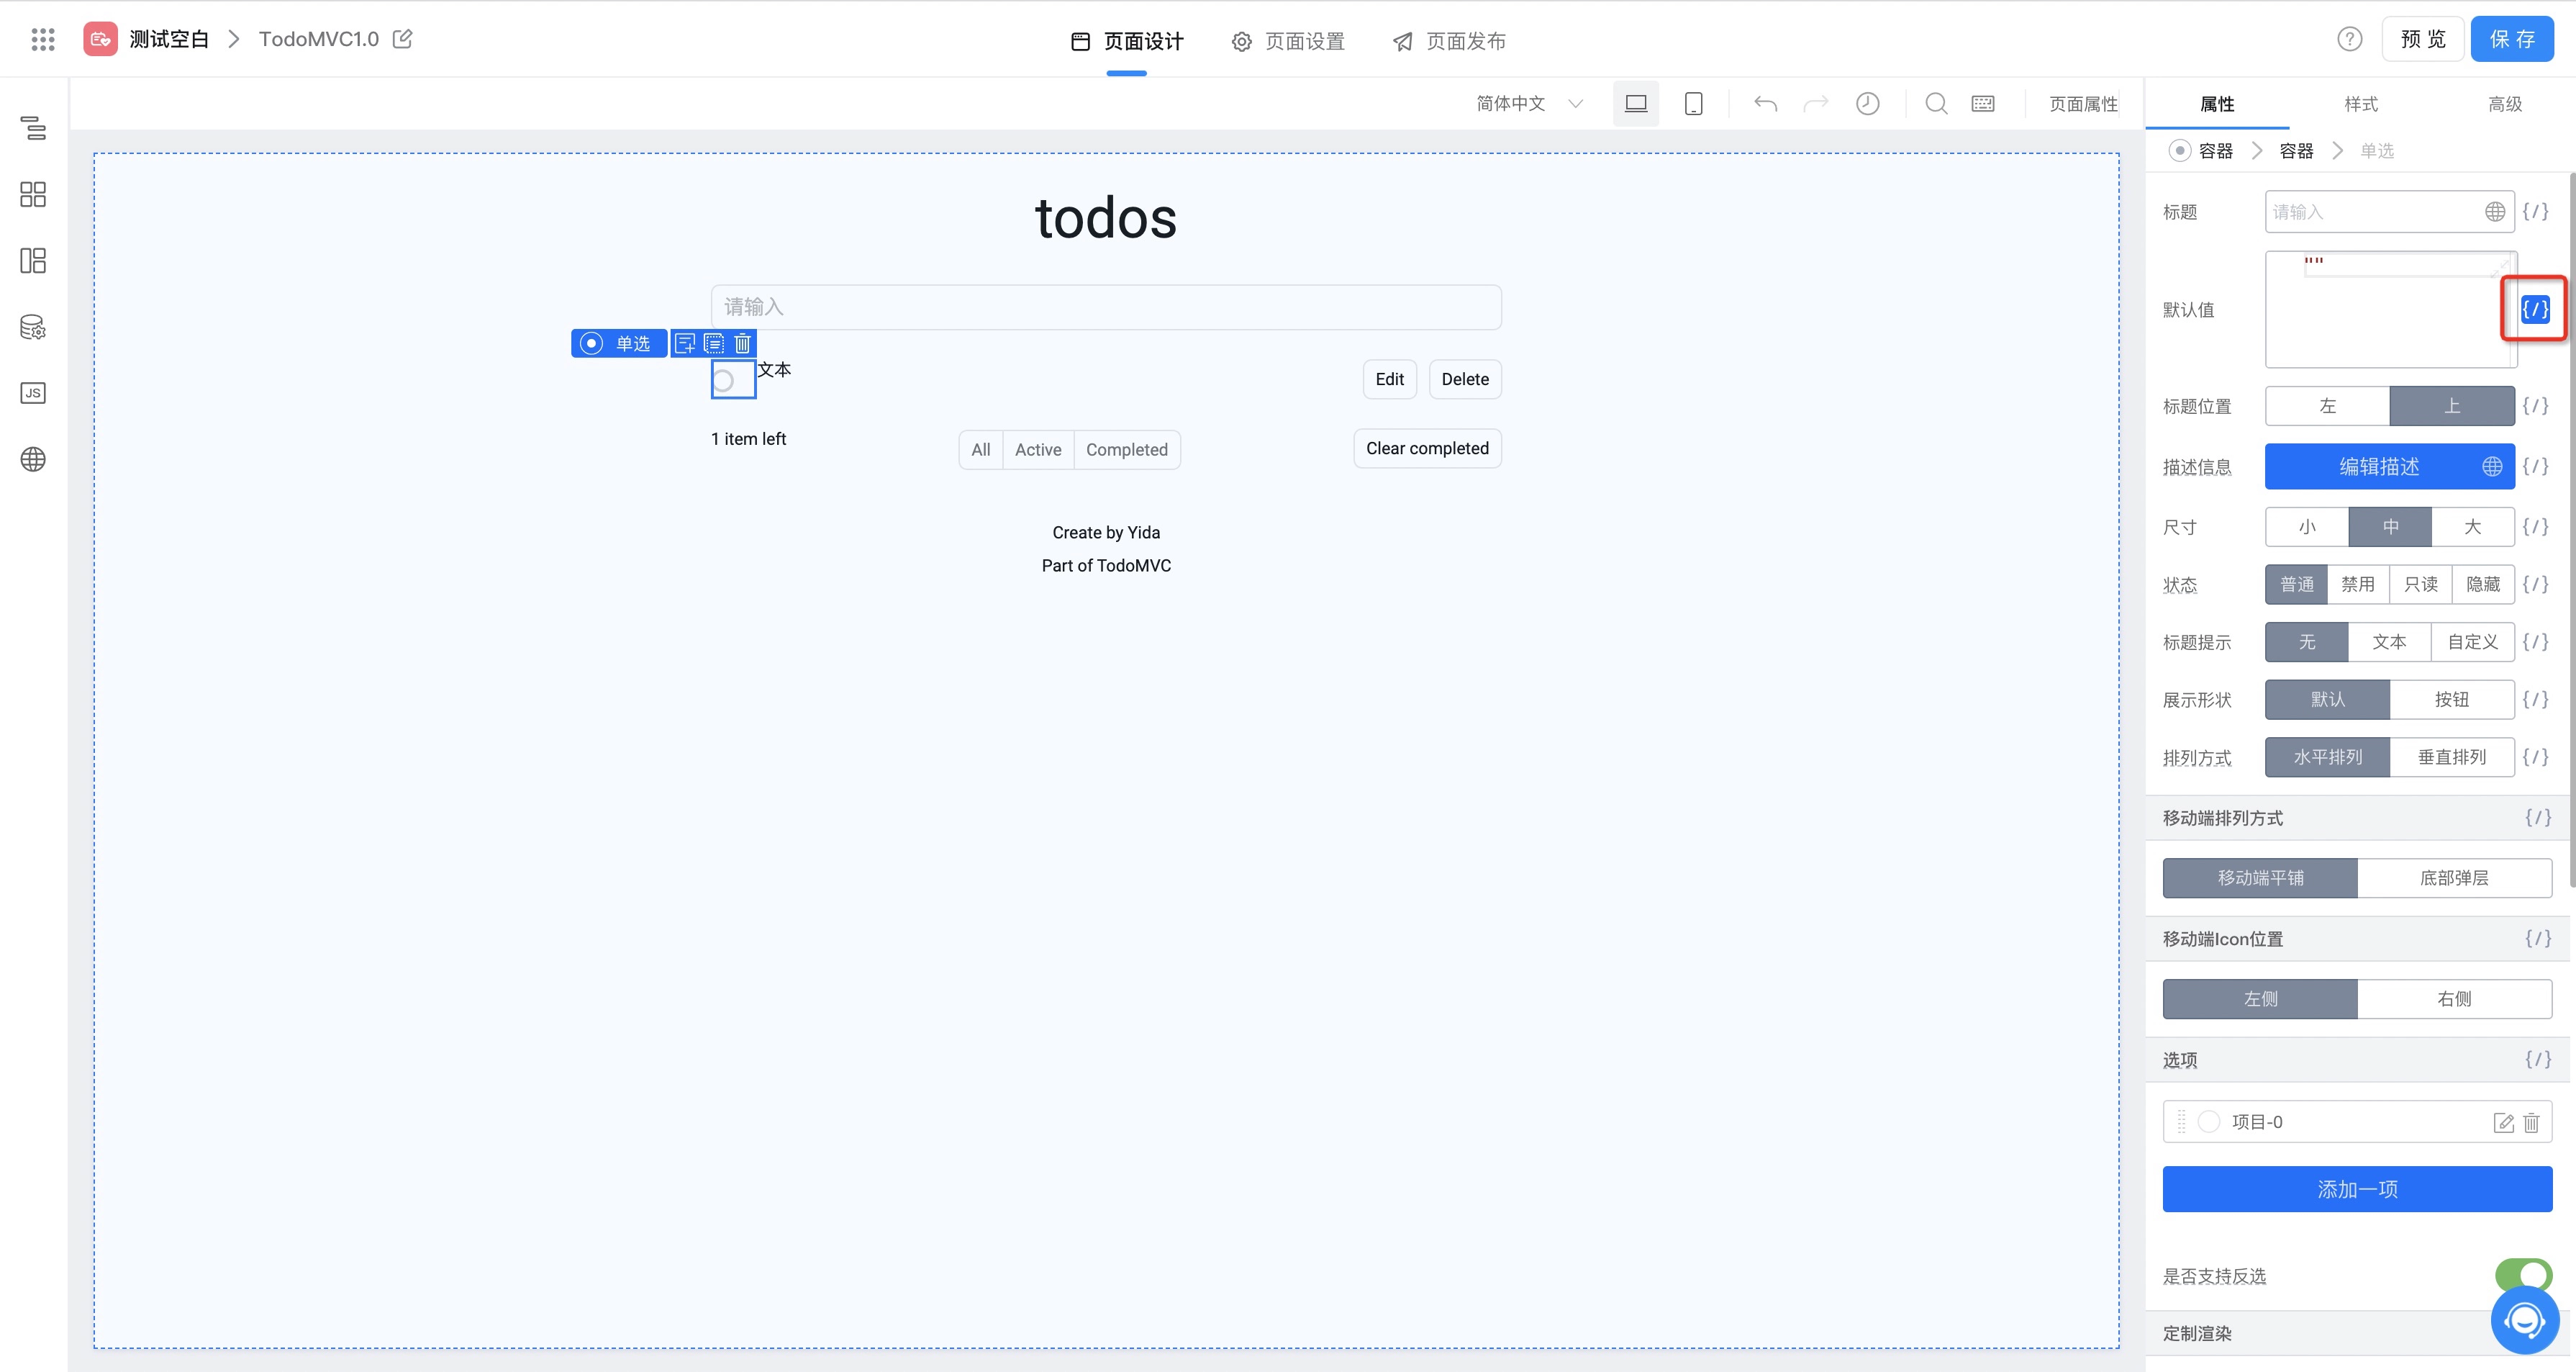The height and width of the screenshot is (1372, 2576).
Task: Expand the 选项 section binding control
Action: 2537,1059
